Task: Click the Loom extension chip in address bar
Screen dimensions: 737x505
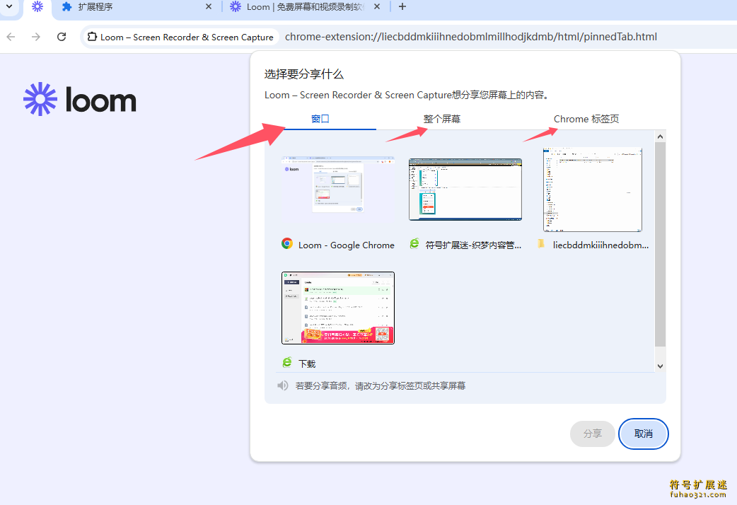Action: click(x=180, y=37)
